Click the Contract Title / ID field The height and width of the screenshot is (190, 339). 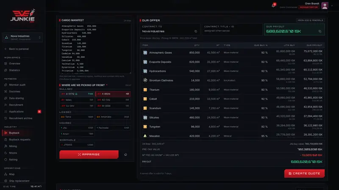point(232,29)
